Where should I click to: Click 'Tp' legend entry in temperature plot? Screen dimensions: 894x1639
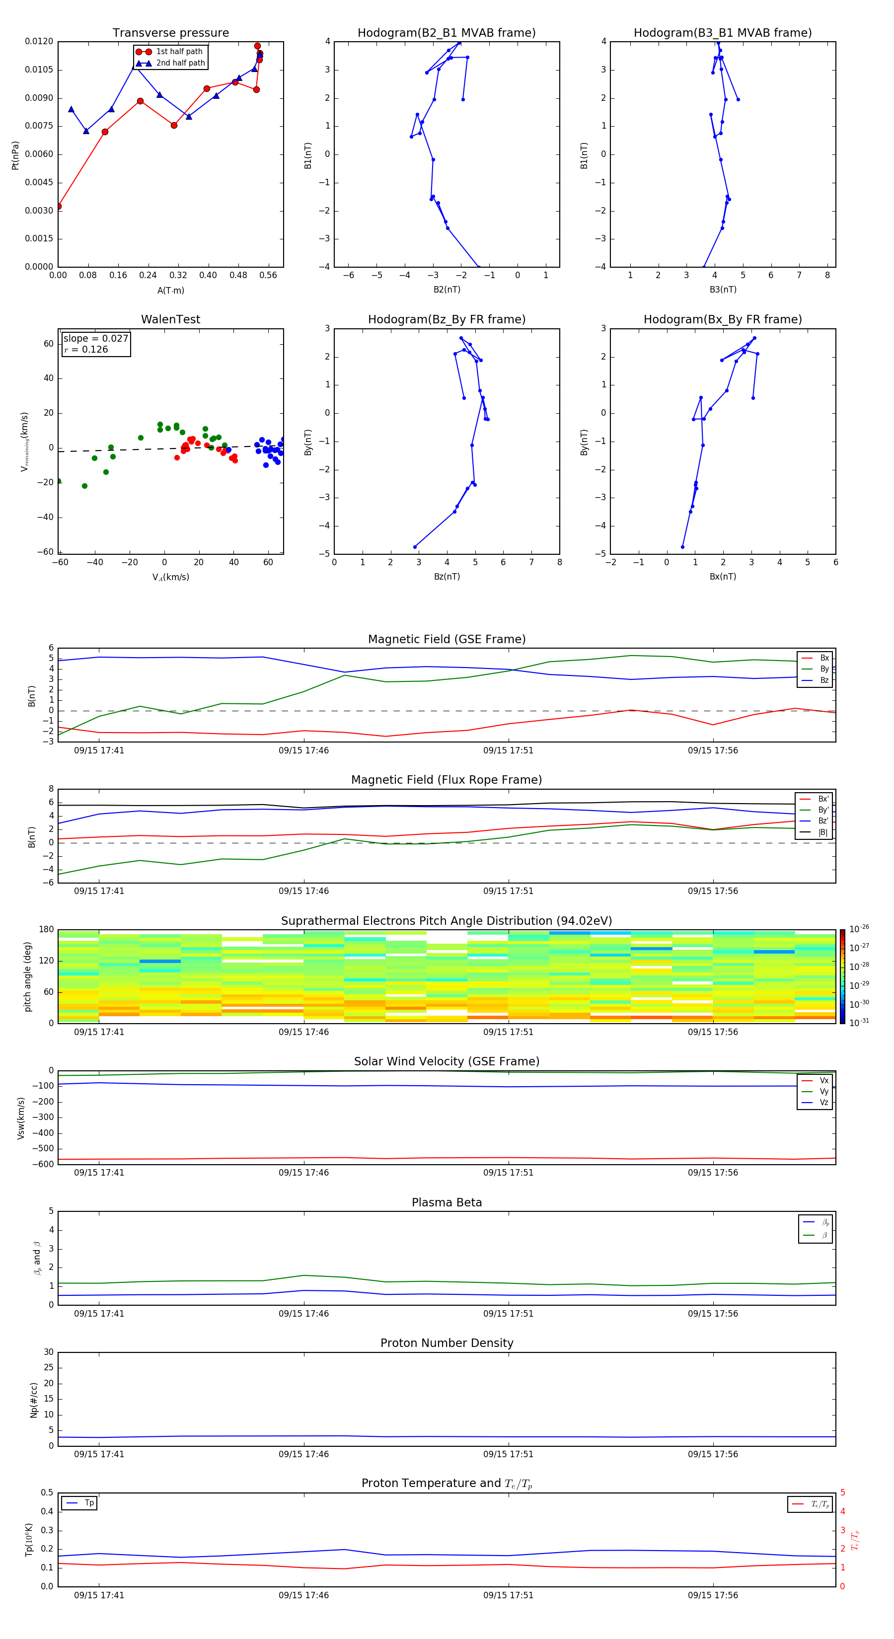pyautogui.click(x=79, y=1503)
